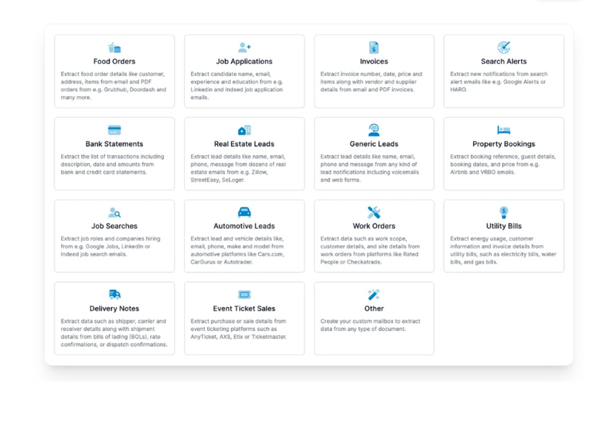This screenshot has height=443, width=590.
Task: Select the Bank Statements heading
Action: click(x=114, y=144)
